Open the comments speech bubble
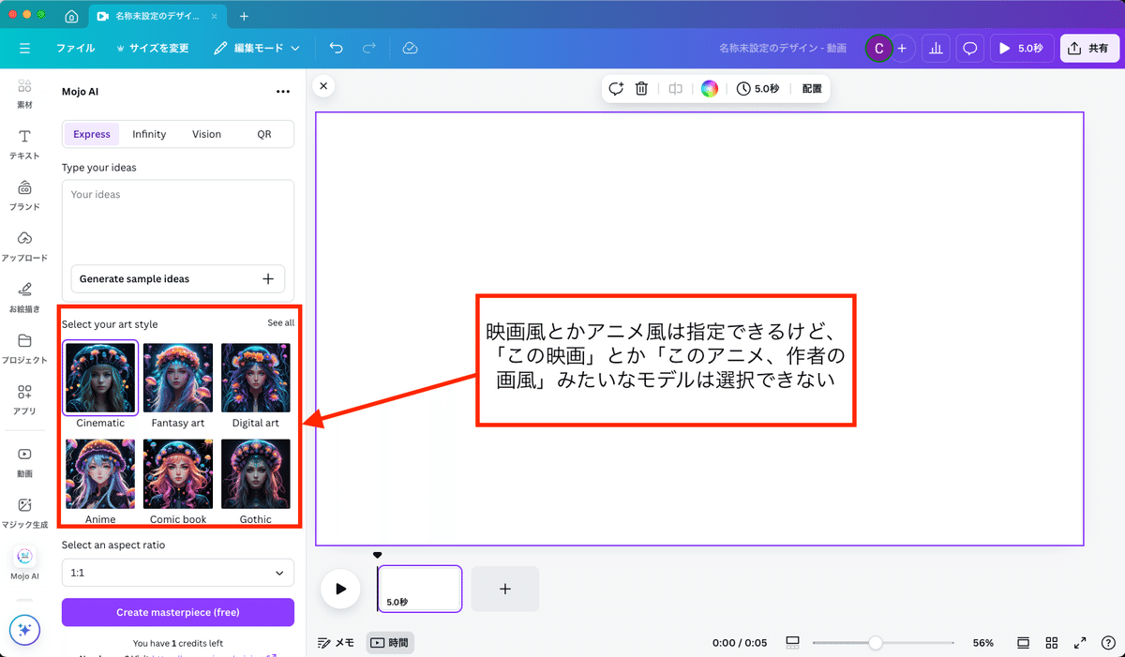 coord(970,48)
